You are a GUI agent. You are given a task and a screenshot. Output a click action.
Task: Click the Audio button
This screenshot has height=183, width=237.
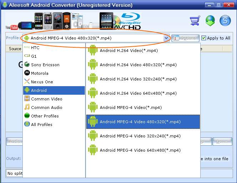(15, 141)
